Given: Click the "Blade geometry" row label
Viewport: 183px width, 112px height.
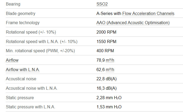Looking at the screenshot, I should point(20,13).
